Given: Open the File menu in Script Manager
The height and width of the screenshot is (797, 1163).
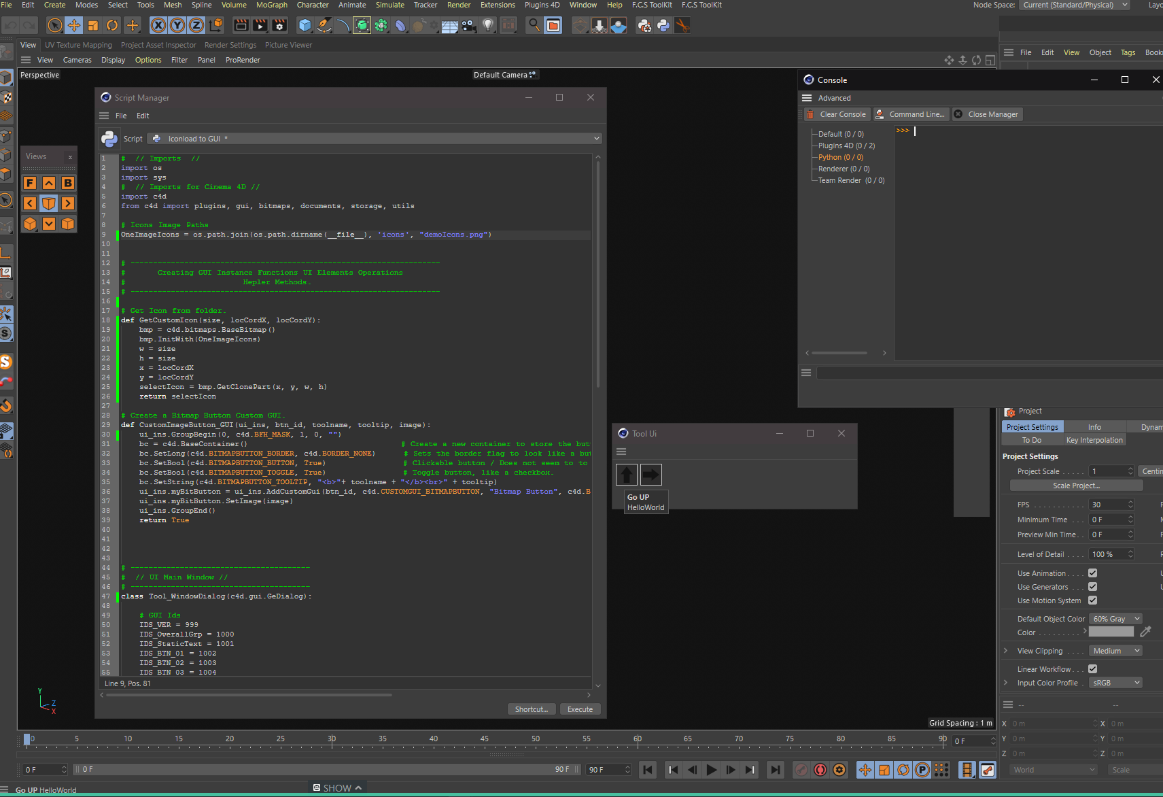Looking at the screenshot, I should click(121, 116).
